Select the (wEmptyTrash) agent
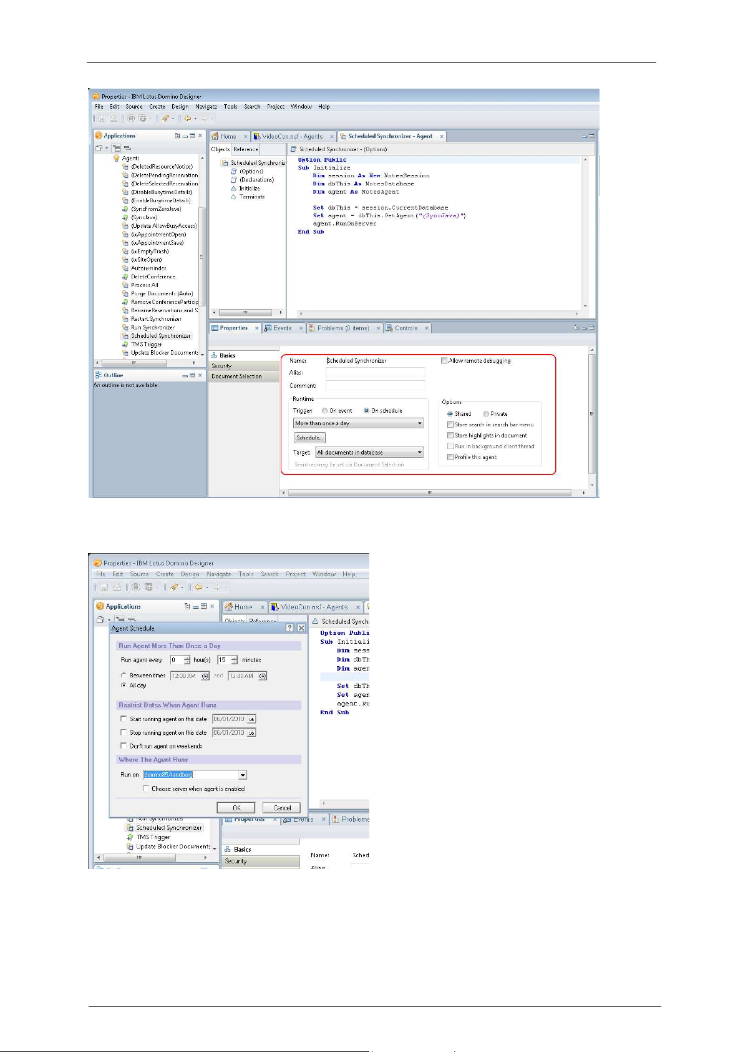The height and width of the screenshot is (1052, 743). click(x=150, y=252)
